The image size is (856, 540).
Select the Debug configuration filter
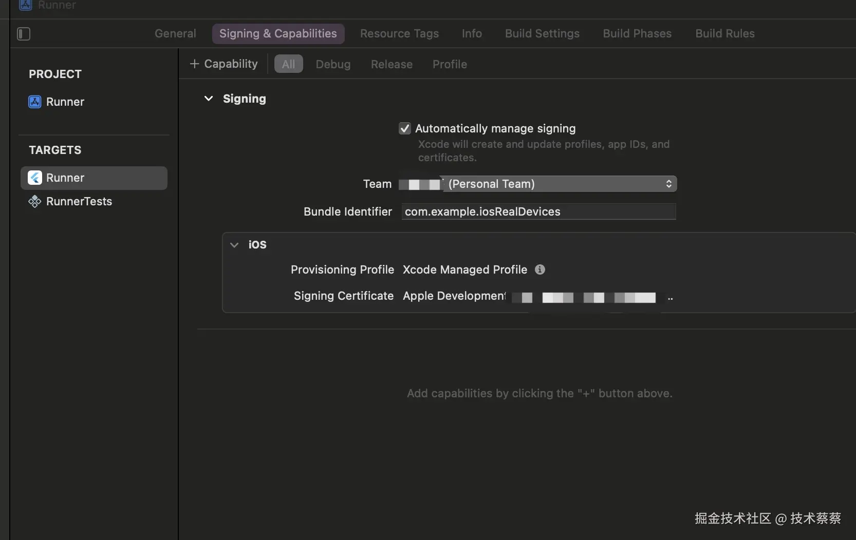(333, 64)
